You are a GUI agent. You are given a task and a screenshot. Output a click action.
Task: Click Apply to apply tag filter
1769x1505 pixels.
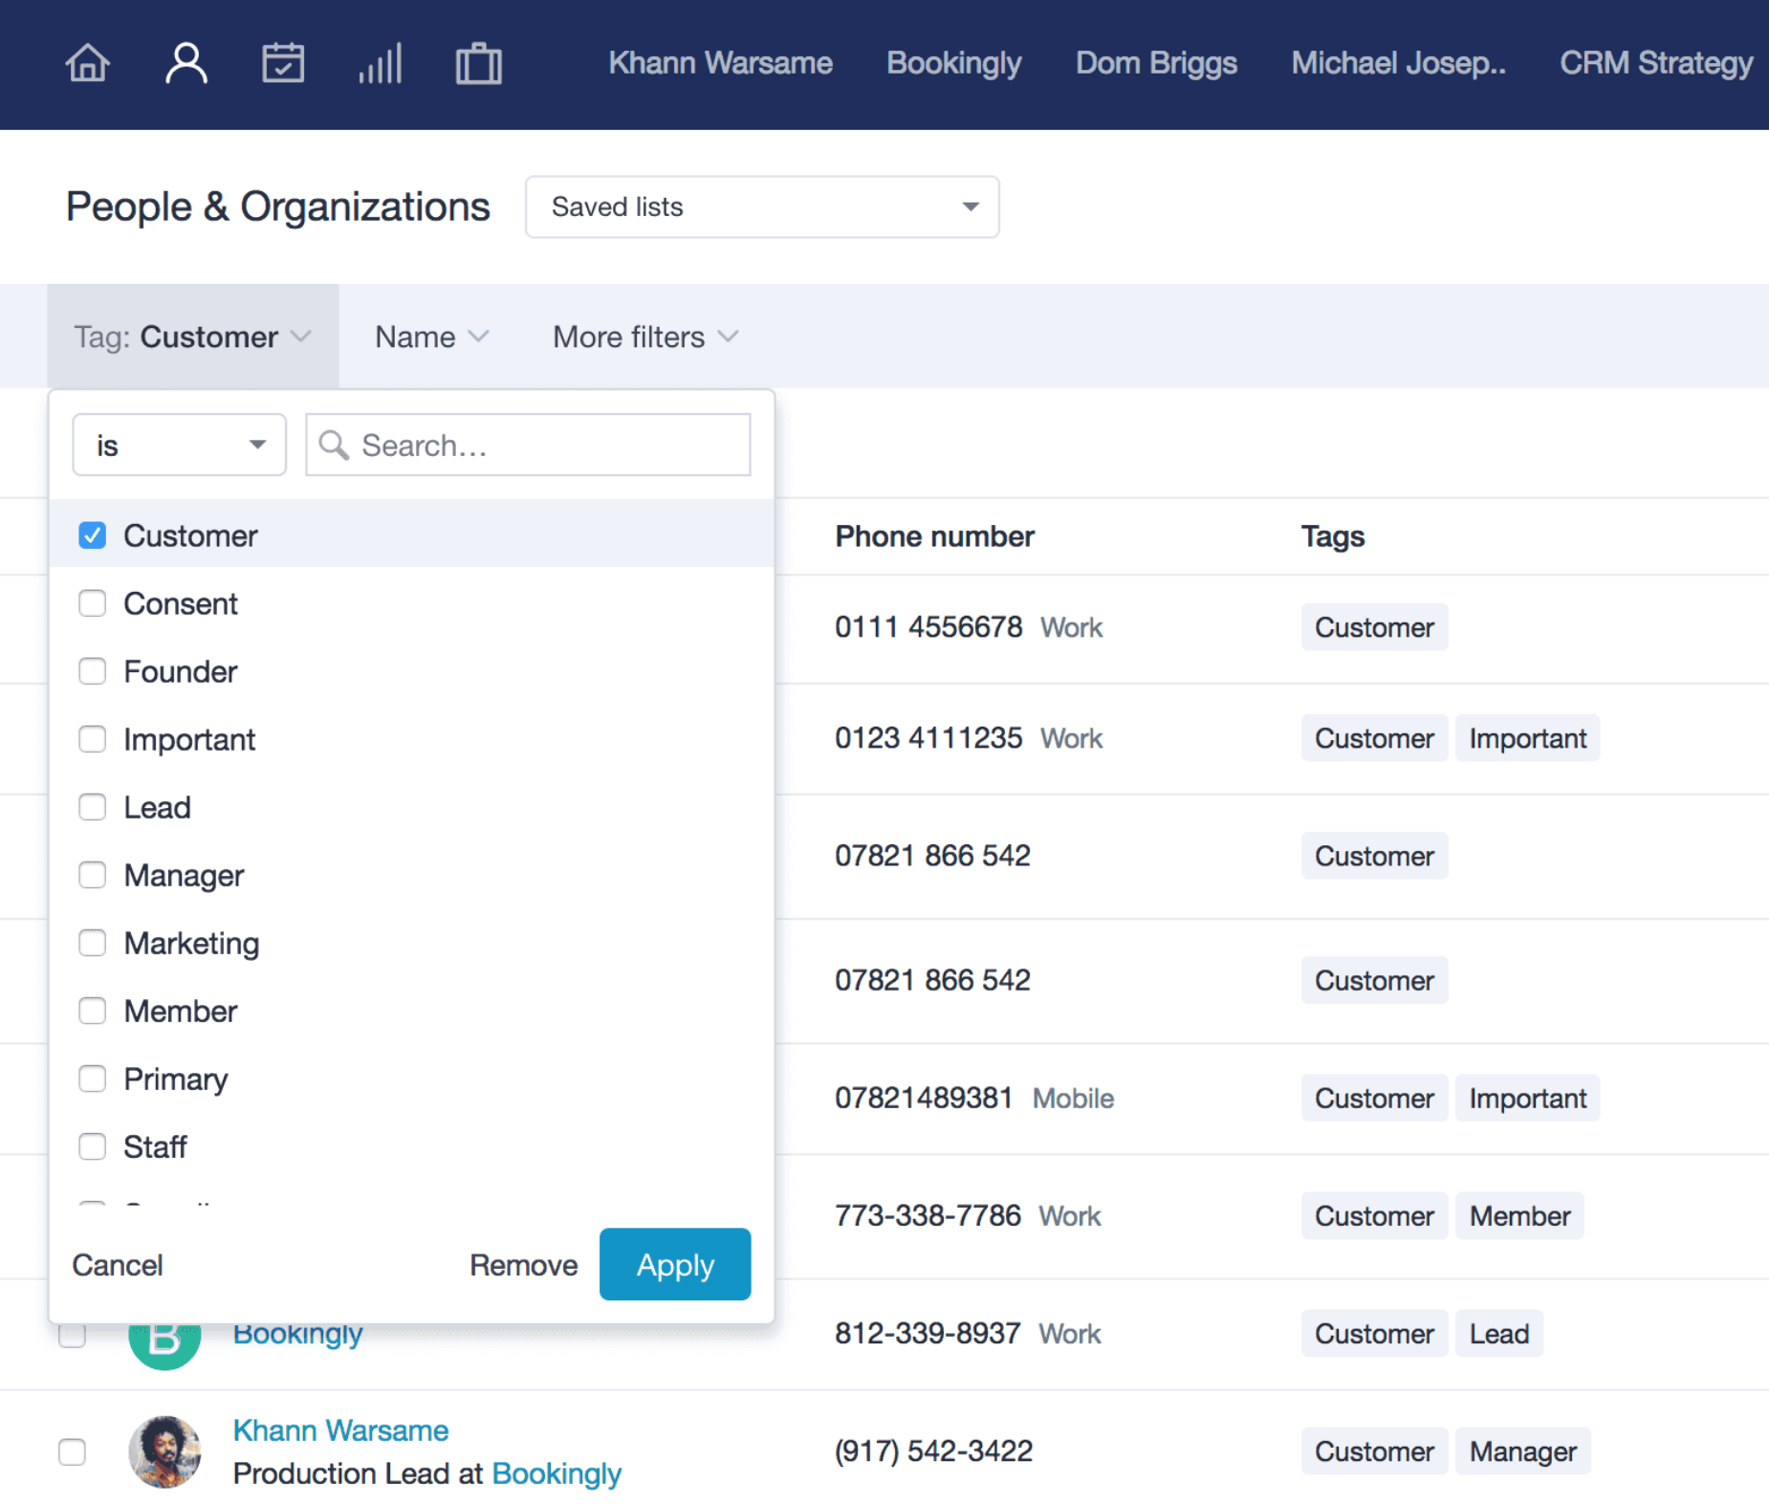(675, 1264)
